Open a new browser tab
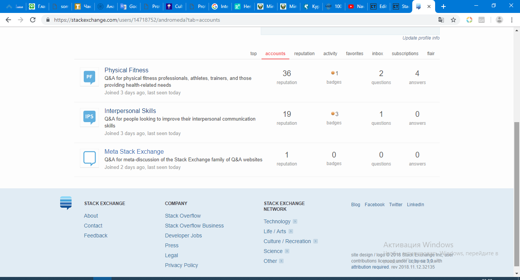520x280 pixels. point(443,6)
